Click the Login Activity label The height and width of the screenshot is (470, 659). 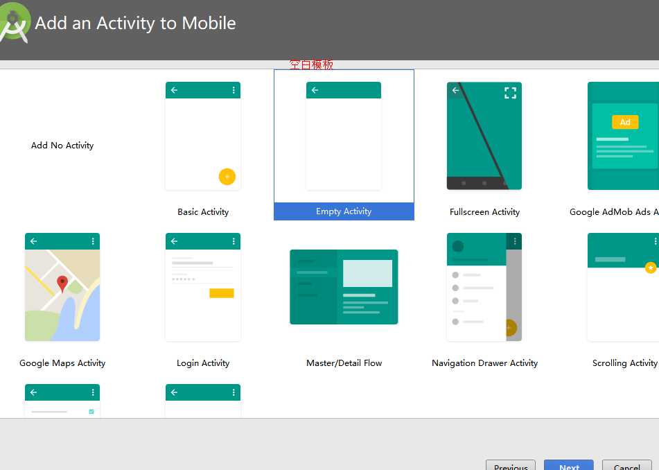click(203, 363)
